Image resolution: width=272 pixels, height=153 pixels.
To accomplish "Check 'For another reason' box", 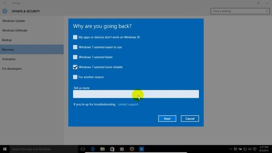I will (75, 77).
